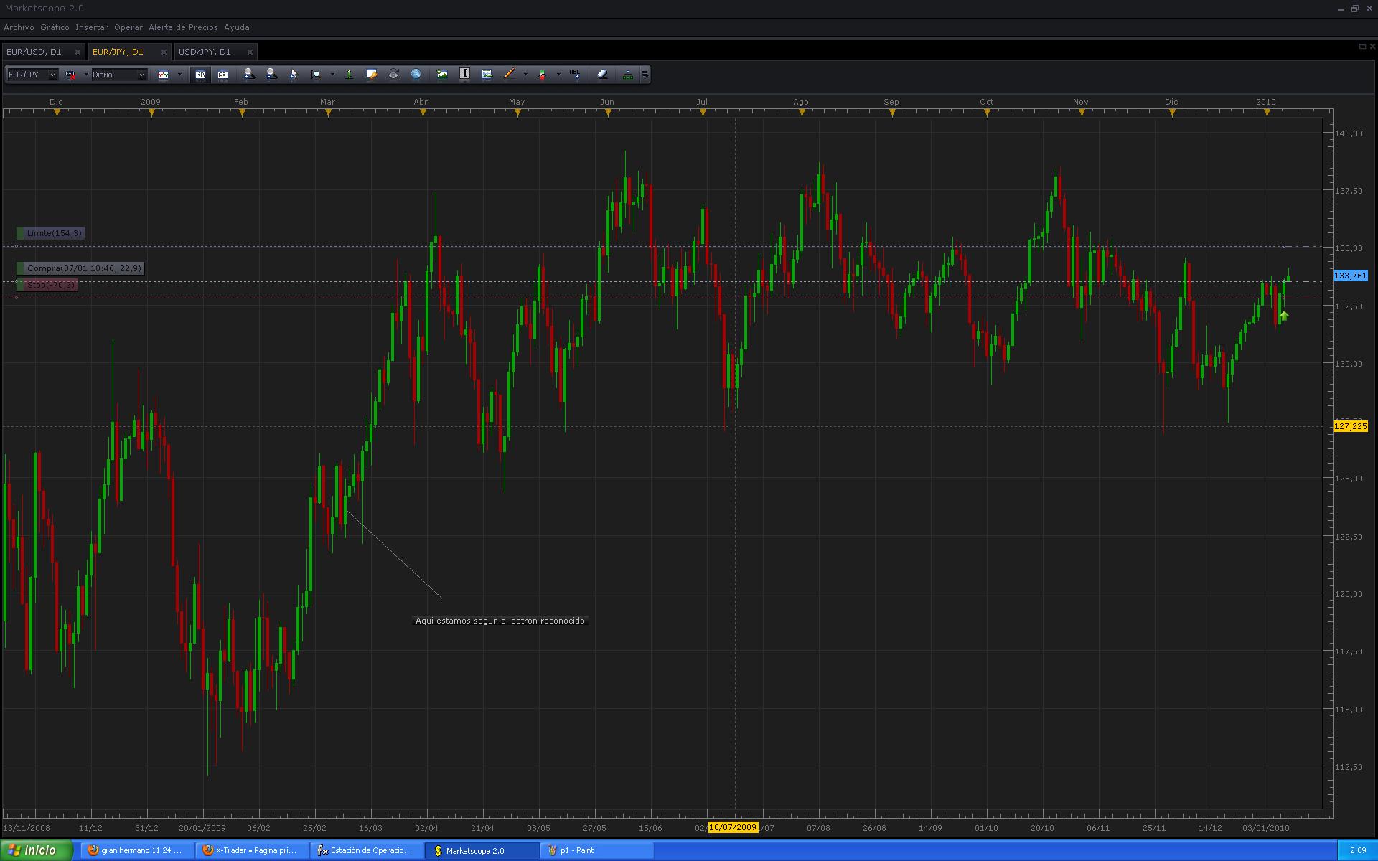Expand the Diario timeframe dropdown
The height and width of the screenshot is (861, 1378).
click(141, 75)
